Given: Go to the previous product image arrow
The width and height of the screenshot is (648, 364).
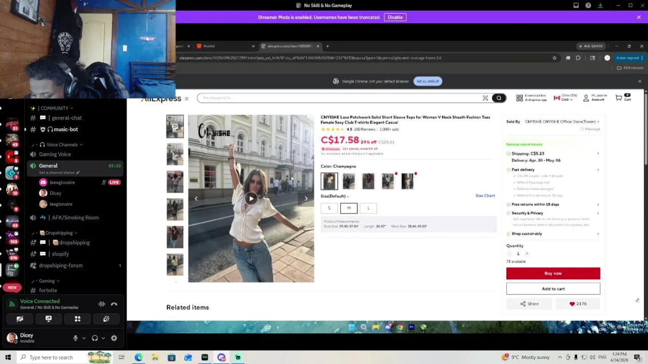Looking at the screenshot, I should 196,198.
